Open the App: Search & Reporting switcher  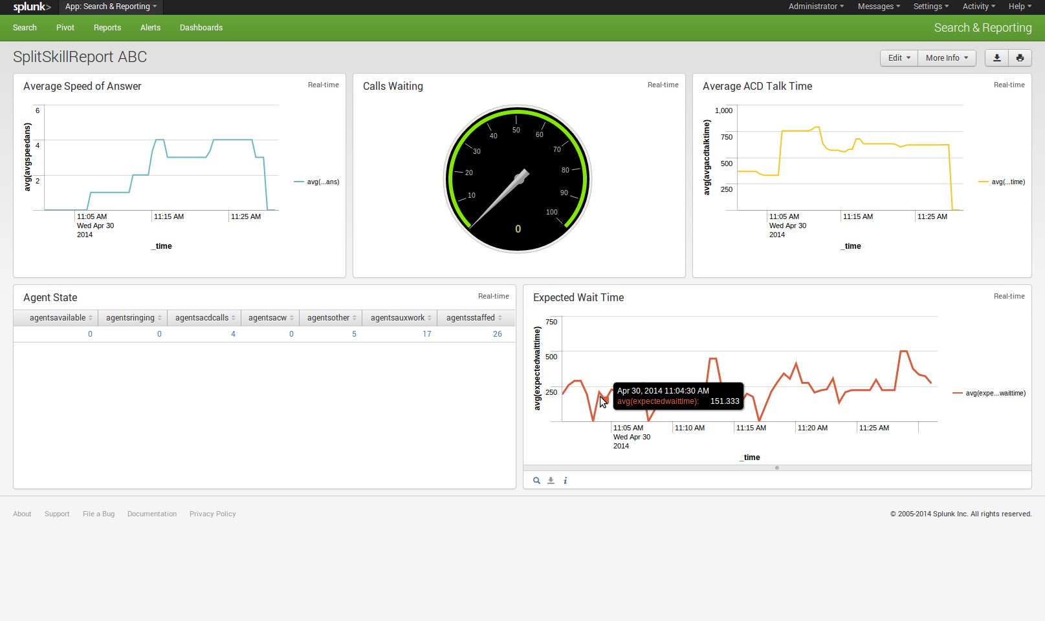tap(110, 7)
